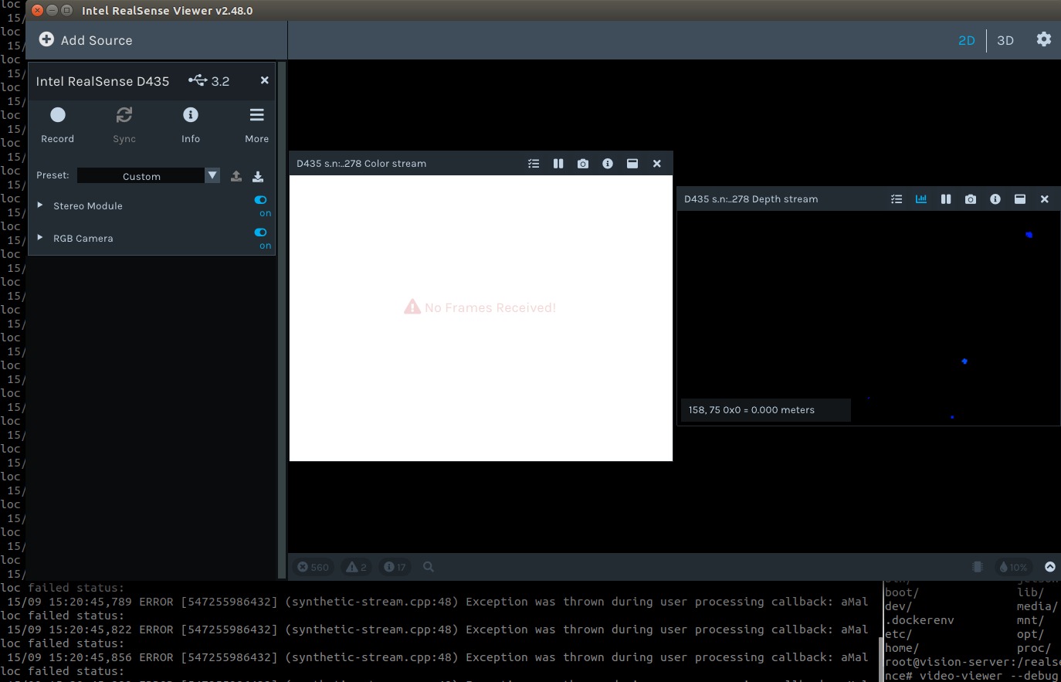Open the More options menu for D435
The width and height of the screenshot is (1061, 682).
pyautogui.click(x=256, y=114)
